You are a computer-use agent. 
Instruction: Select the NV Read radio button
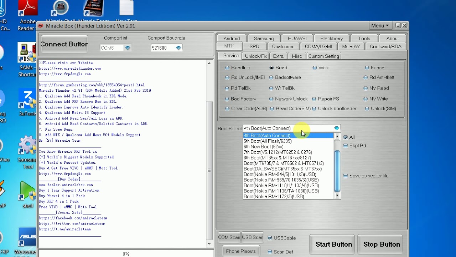click(x=366, y=88)
